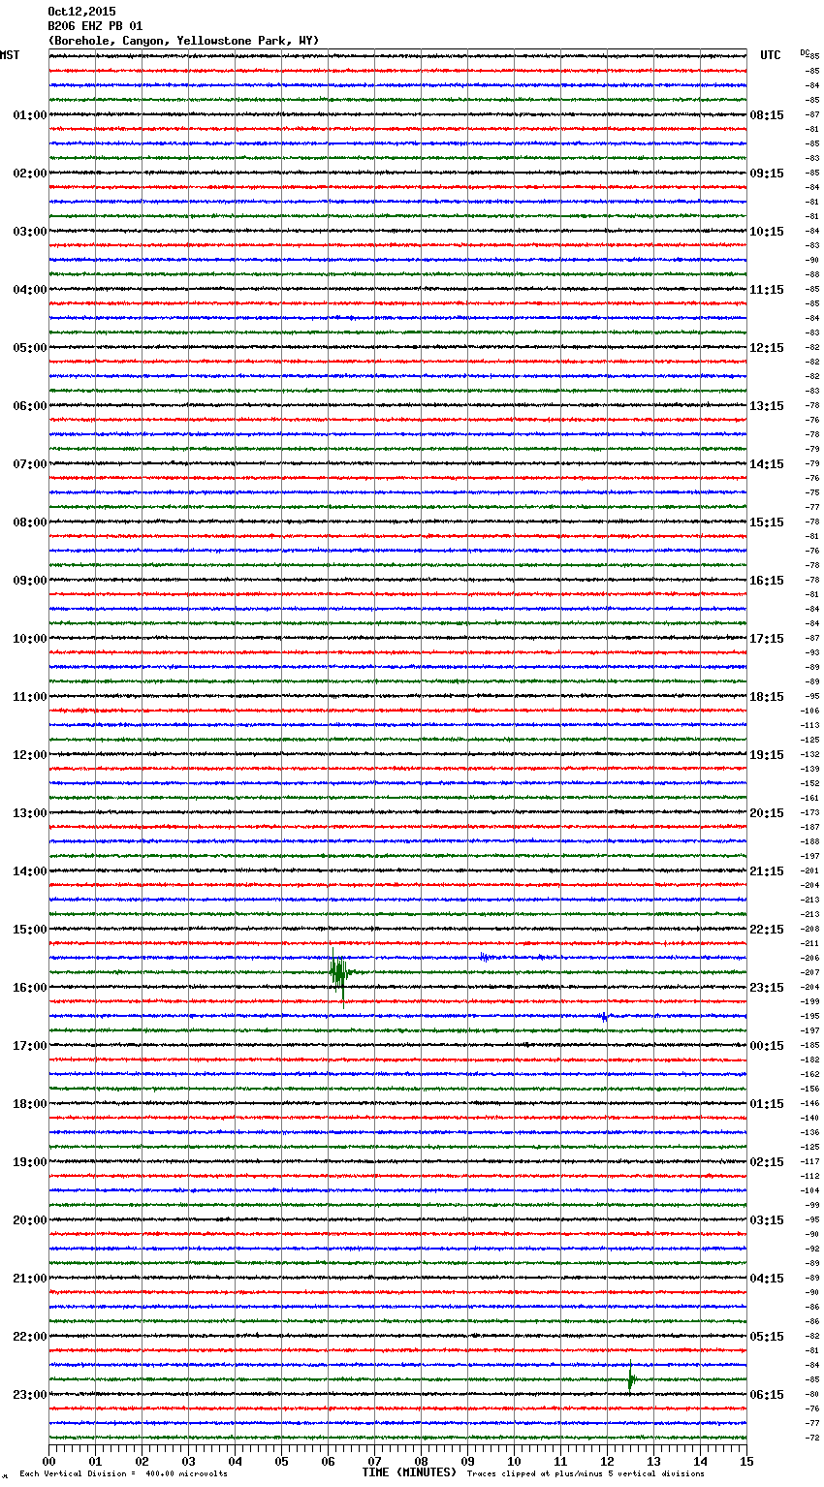Click the TIME (MINUTES) axis title
This screenshot has width=824, height=1487.
tap(409, 1472)
